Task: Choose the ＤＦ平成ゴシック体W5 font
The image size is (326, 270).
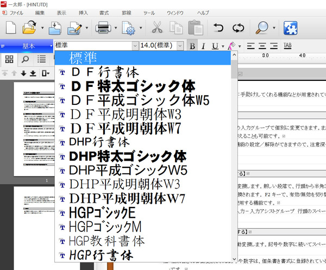Action: [142, 101]
